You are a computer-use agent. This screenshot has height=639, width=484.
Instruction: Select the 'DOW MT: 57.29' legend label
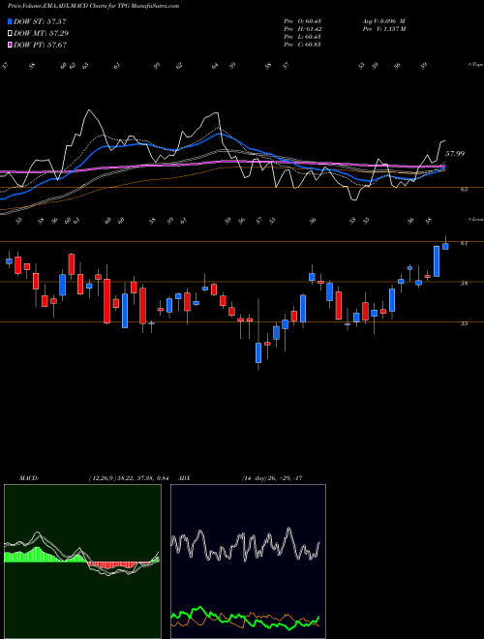pos(41,34)
